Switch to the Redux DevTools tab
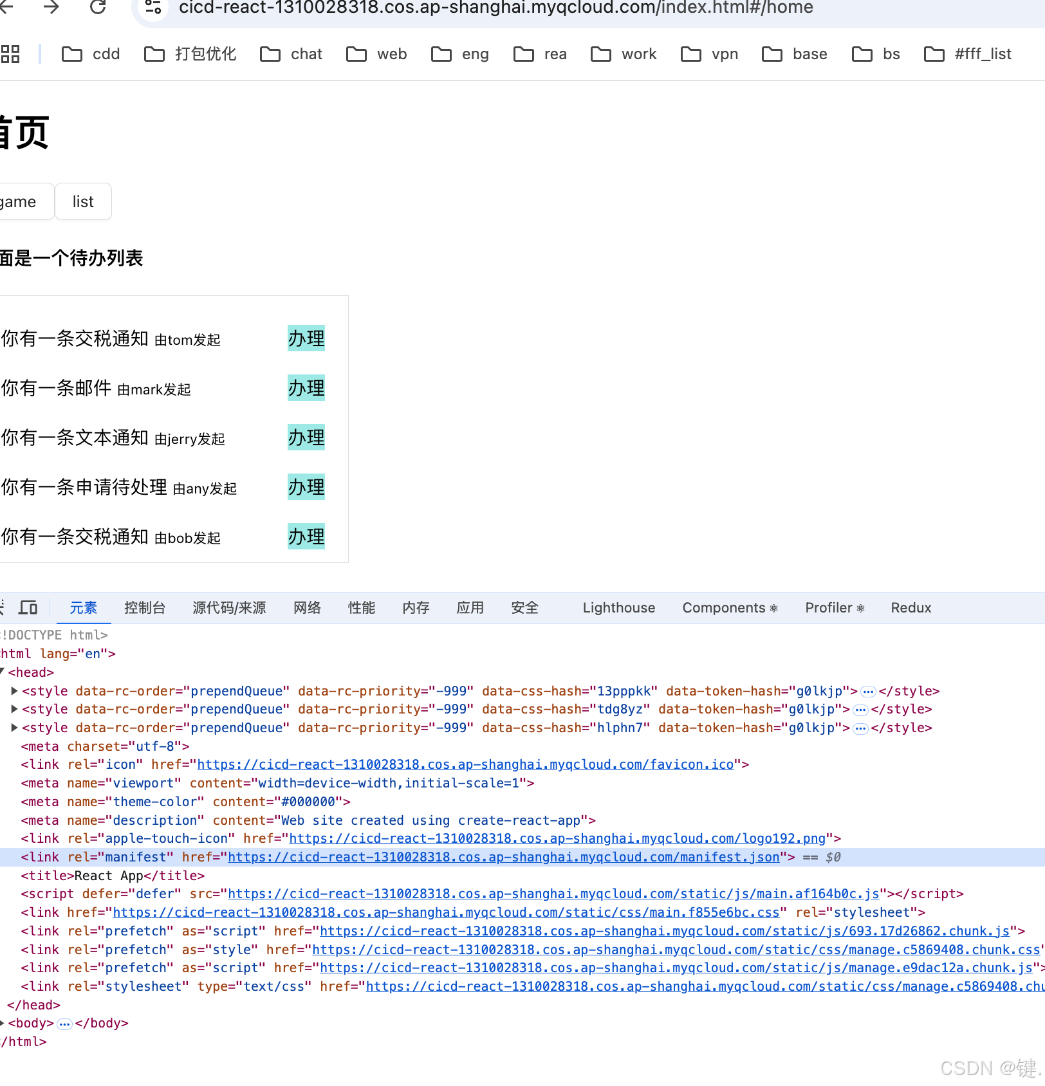The width and height of the screenshot is (1045, 1086). (911, 607)
